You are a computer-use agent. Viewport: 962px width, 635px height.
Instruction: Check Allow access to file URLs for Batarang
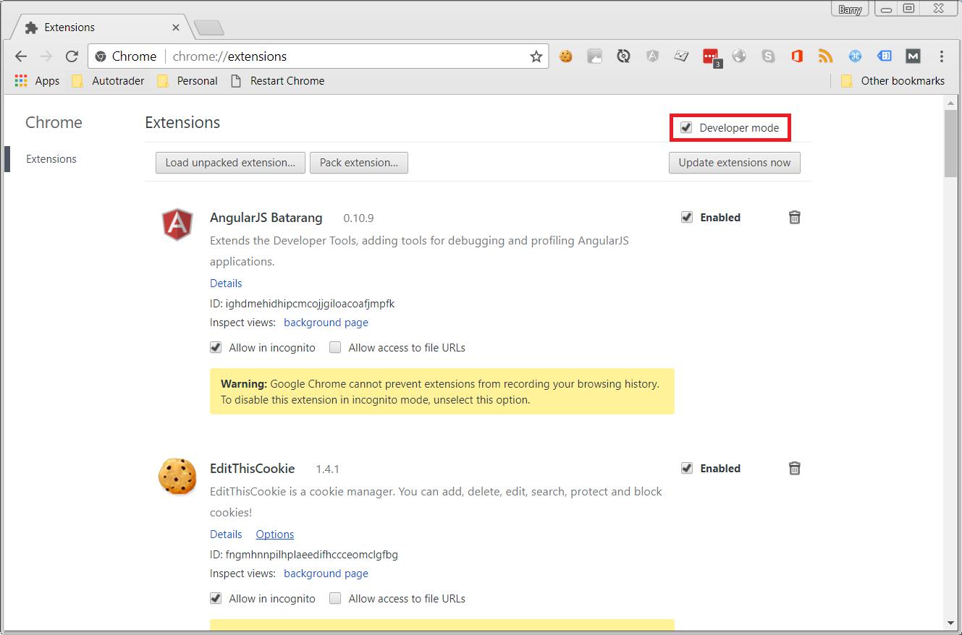tap(335, 347)
